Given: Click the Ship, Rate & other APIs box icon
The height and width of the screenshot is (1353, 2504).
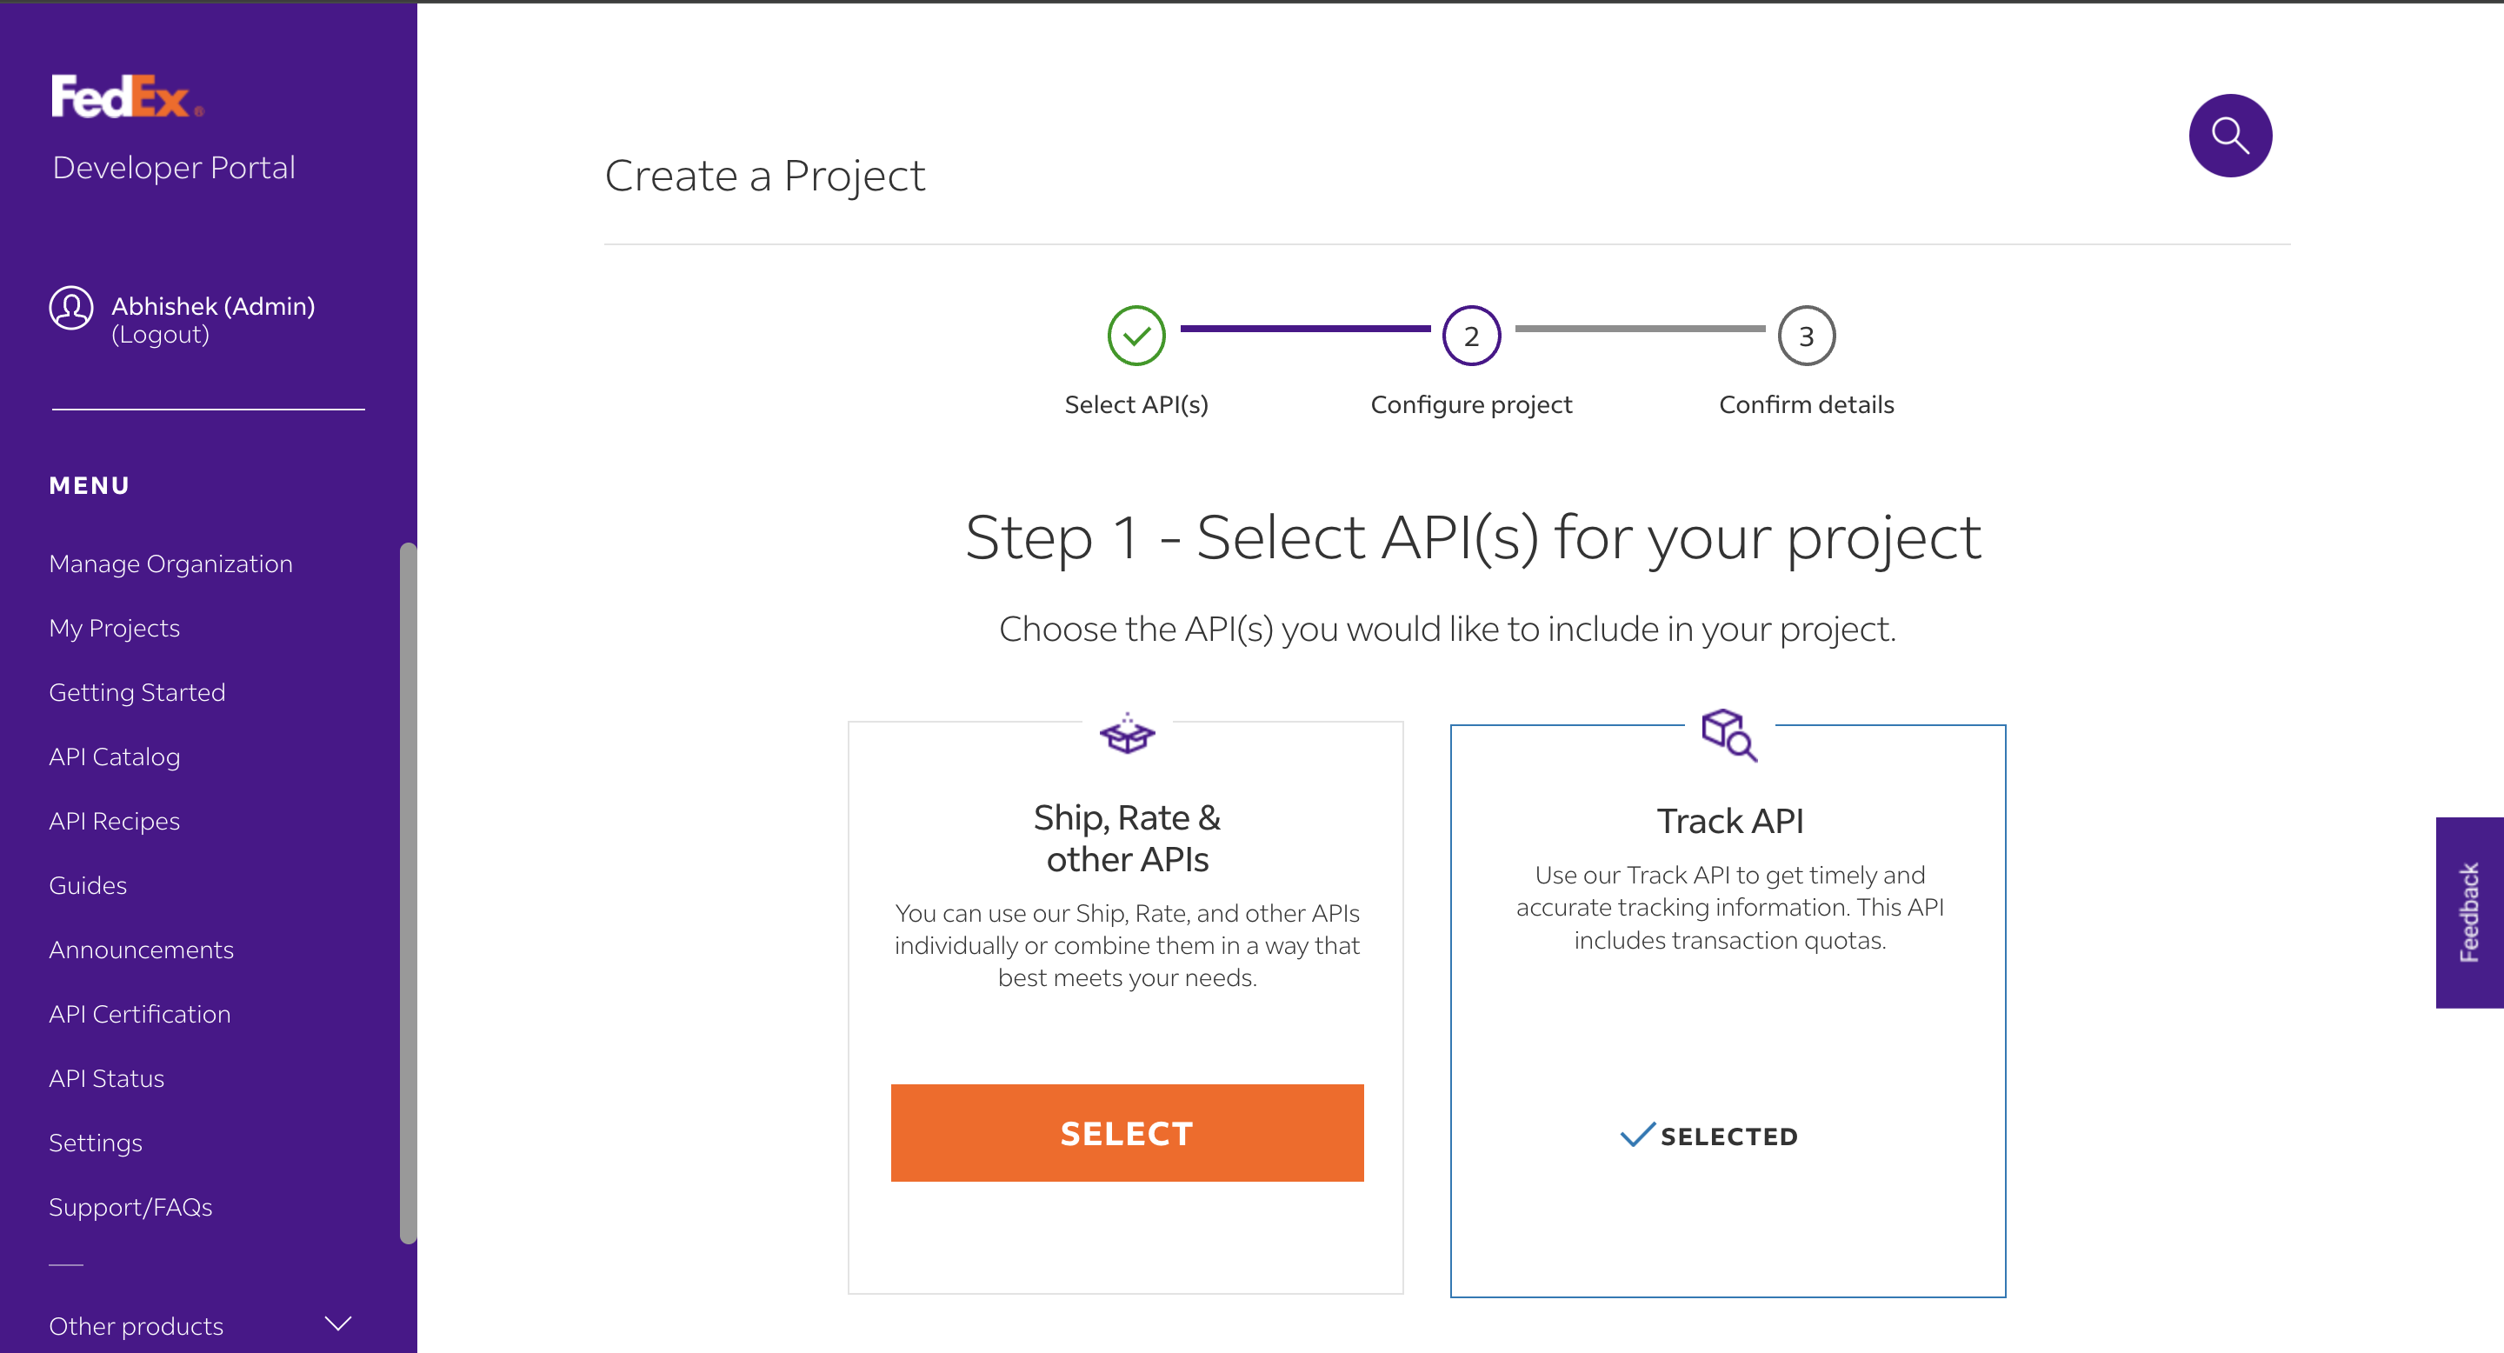Looking at the screenshot, I should pyautogui.click(x=1126, y=736).
